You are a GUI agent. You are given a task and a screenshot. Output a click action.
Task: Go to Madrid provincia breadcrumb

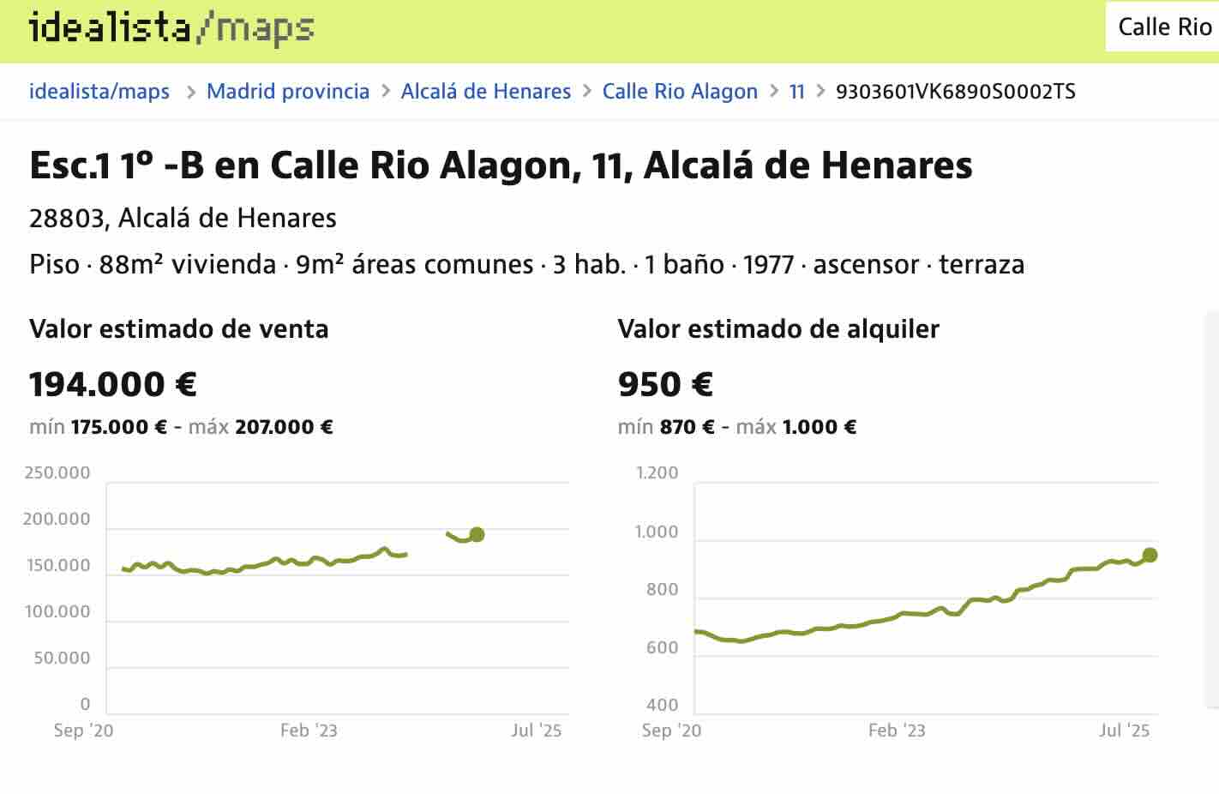288,92
